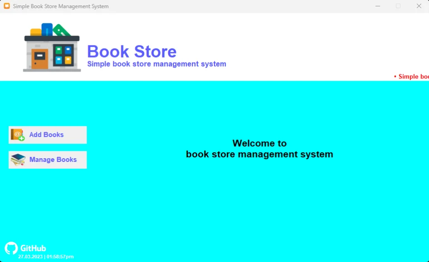This screenshot has width=429, height=262.
Task: Click the "Book Store" heading text
Action: click(132, 51)
